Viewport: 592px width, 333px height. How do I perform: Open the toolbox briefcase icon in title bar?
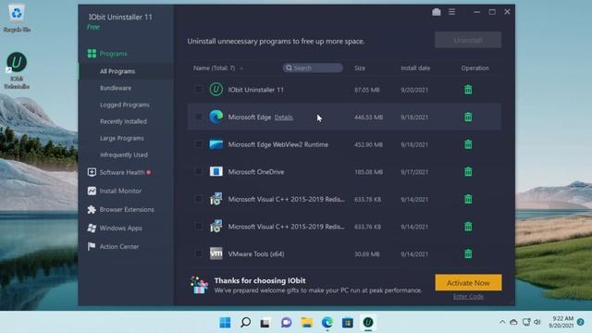click(437, 12)
